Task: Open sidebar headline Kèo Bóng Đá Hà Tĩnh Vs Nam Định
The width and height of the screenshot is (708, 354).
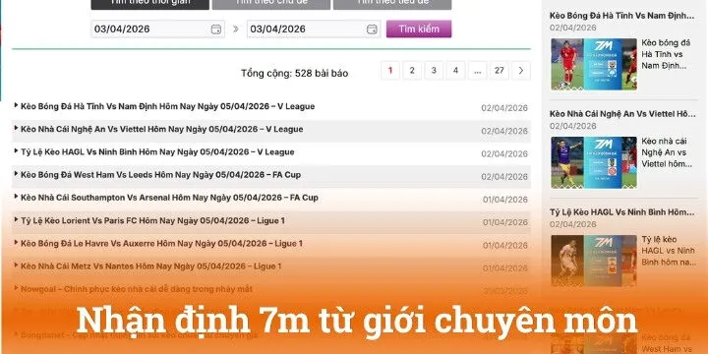Action: [622, 16]
